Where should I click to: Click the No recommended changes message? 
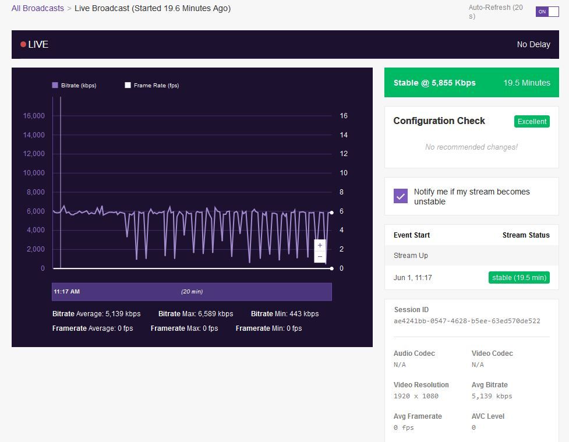click(x=471, y=147)
